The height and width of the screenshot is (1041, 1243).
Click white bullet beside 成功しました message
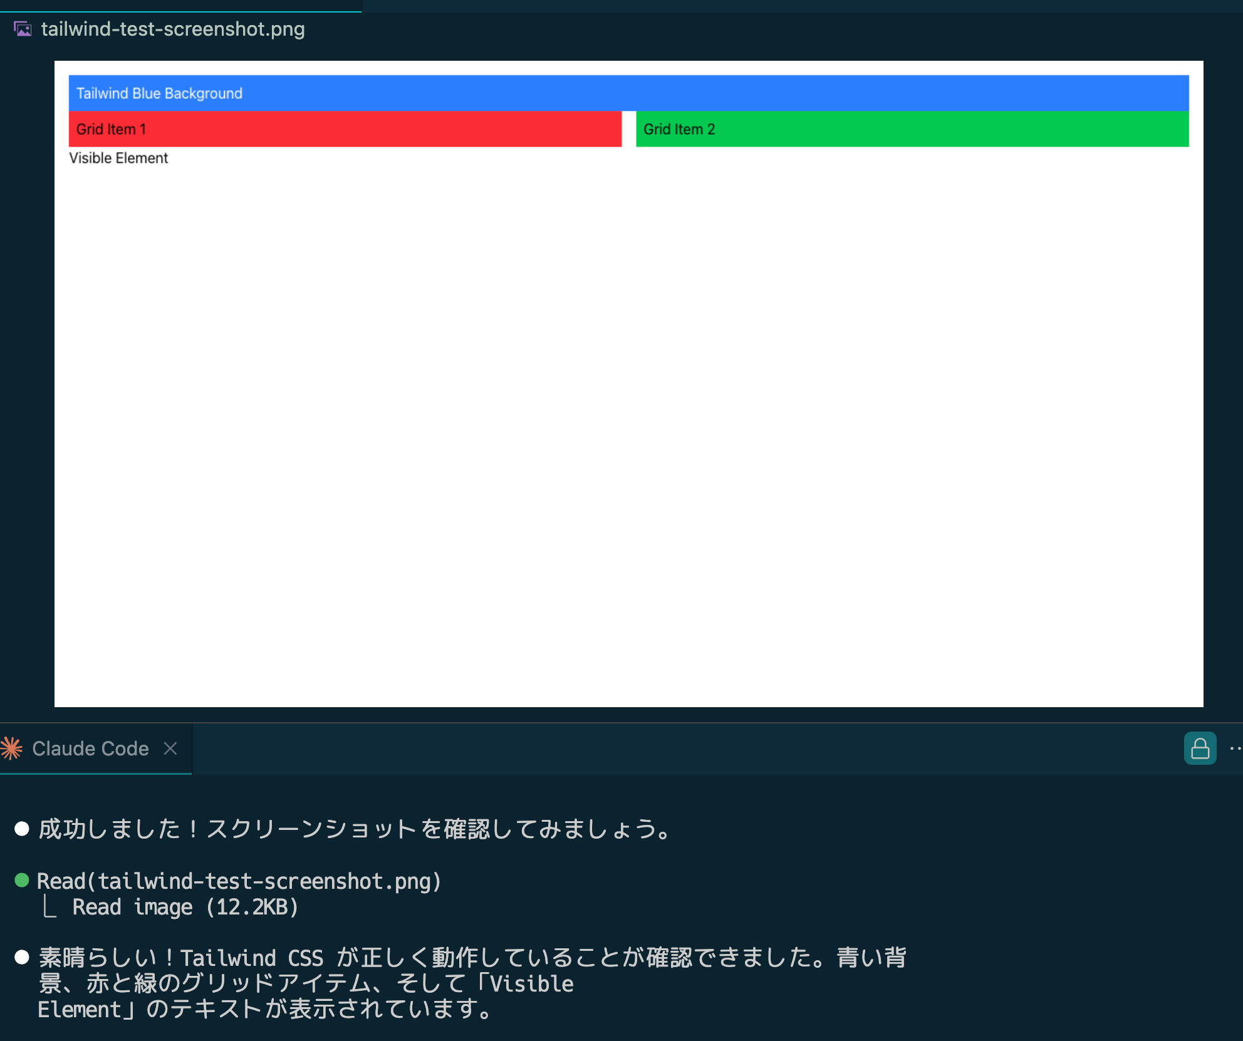pos(22,829)
